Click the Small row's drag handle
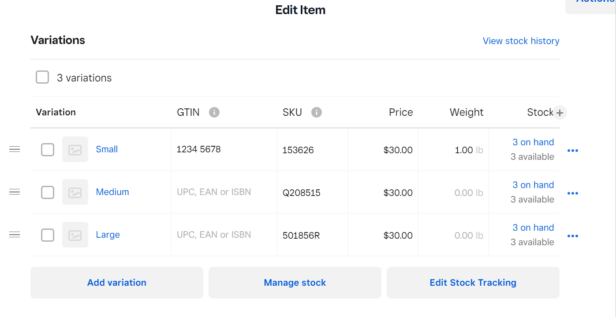The height and width of the screenshot is (317, 616). (x=15, y=149)
